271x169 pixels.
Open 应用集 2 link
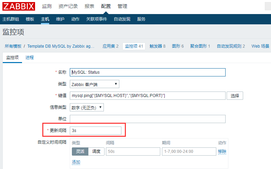tap(110, 46)
